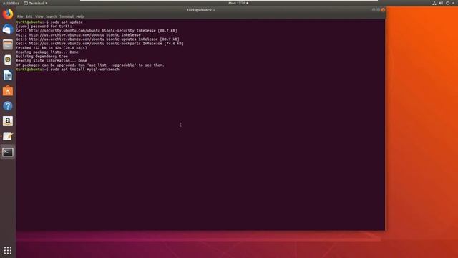Open the Files manager dock icon
Viewport: 458px width, 258px height.
[8, 44]
